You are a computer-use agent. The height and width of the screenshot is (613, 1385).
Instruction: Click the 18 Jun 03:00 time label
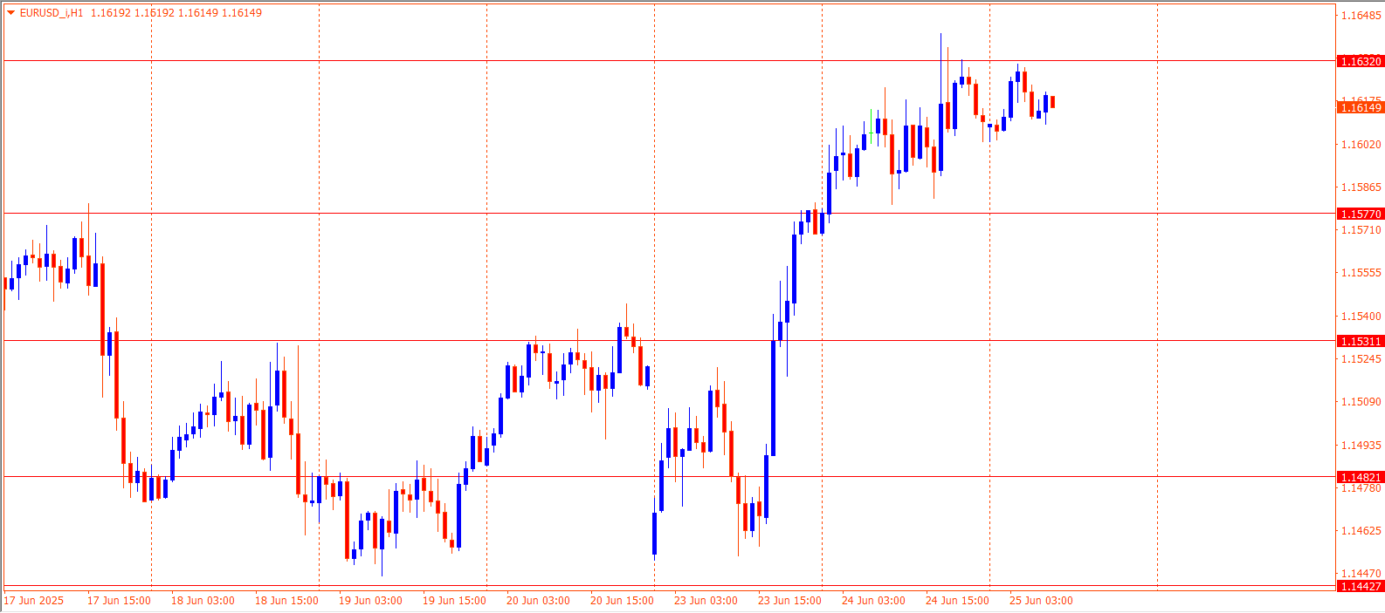tap(203, 601)
